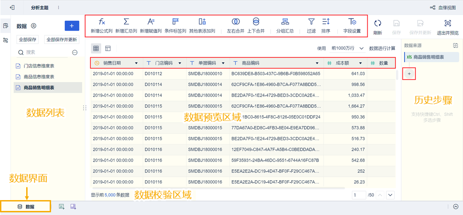
Task: Click the 搜索 search field
Action: tap(43, 52)
